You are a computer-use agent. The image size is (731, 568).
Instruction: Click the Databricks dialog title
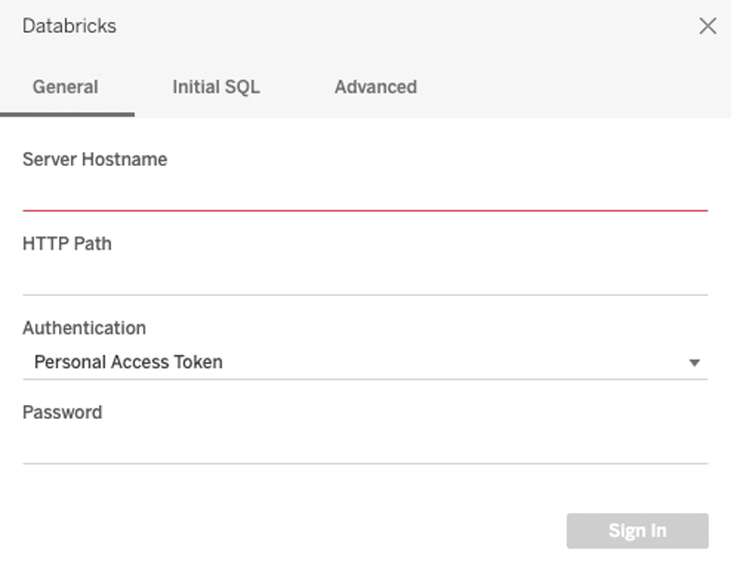coord(69,26)
